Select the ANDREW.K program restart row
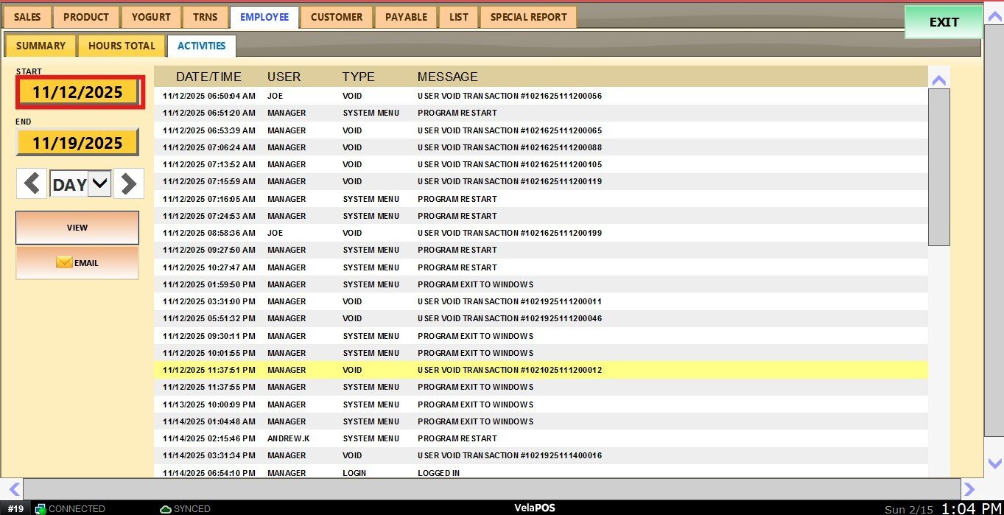This screenshot has height=515, width=1004. tap(508, 438)
